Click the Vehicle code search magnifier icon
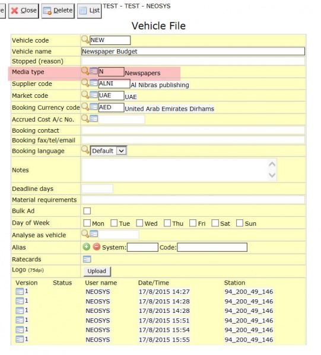Screen dimensions: 321x355 [x=85, y=40]
